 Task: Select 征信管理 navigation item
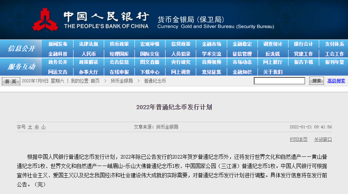242,54
